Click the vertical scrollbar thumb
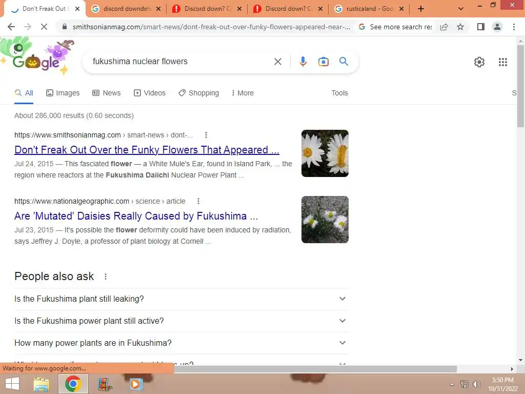 [520, 86]
